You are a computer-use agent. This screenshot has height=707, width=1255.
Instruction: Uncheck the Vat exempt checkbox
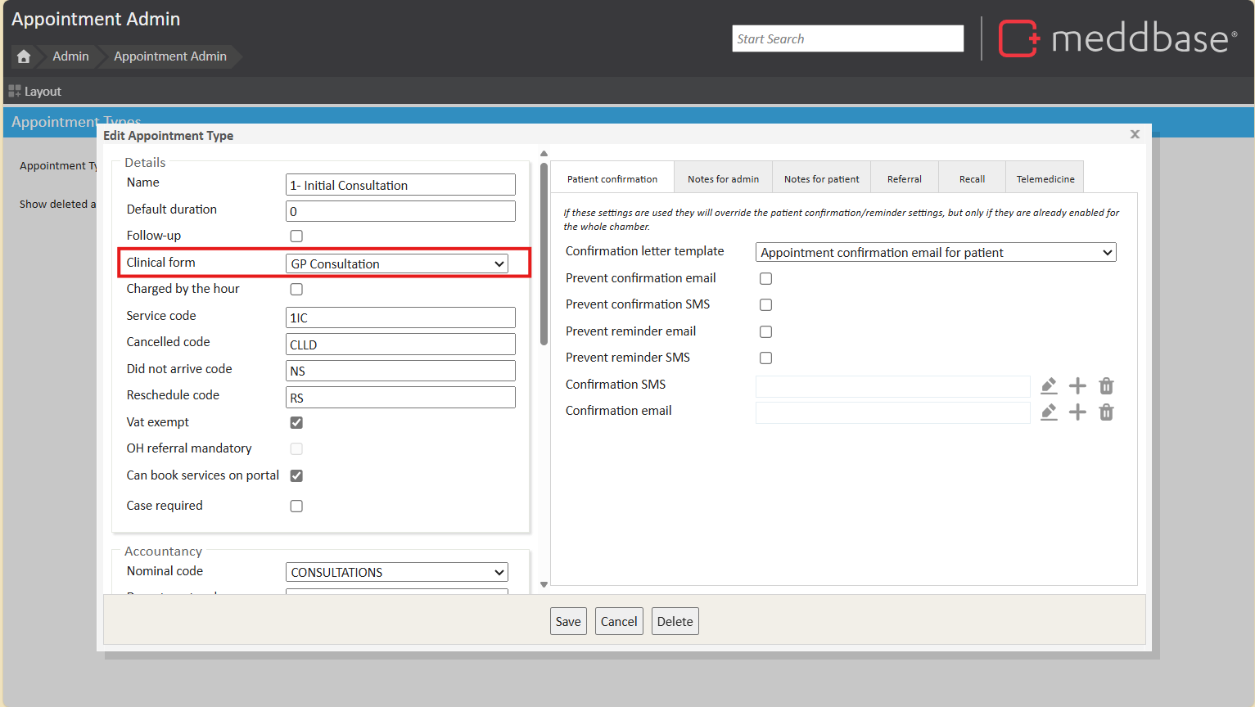(296, 423)
